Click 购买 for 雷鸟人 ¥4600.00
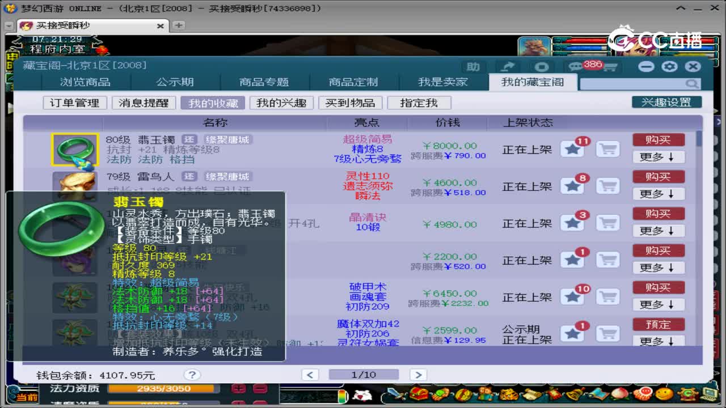The image size is (726, 408). (659, 177)
